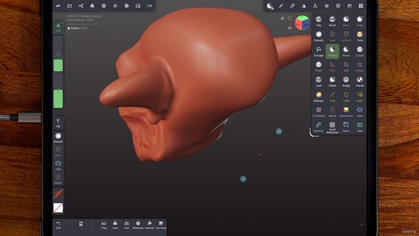Toggle Face Group display in bottom bar

point(161,225)
